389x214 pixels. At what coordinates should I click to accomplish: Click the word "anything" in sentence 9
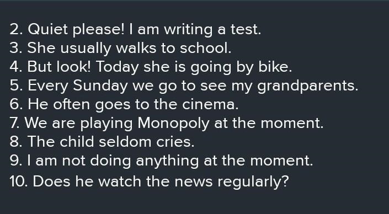pyautogui.click(x=167, y=161)
